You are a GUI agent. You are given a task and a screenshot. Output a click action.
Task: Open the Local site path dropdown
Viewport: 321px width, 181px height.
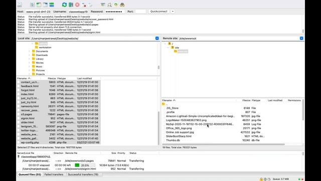pos(157,38)
